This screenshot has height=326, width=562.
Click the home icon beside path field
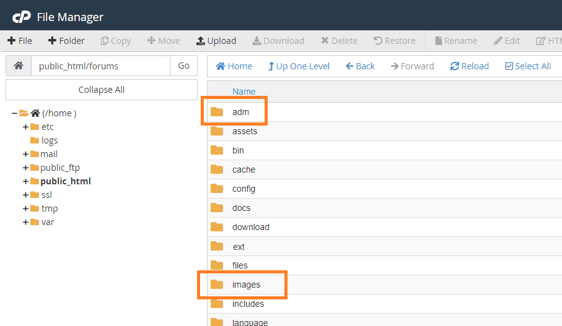[x=19, y=66]
